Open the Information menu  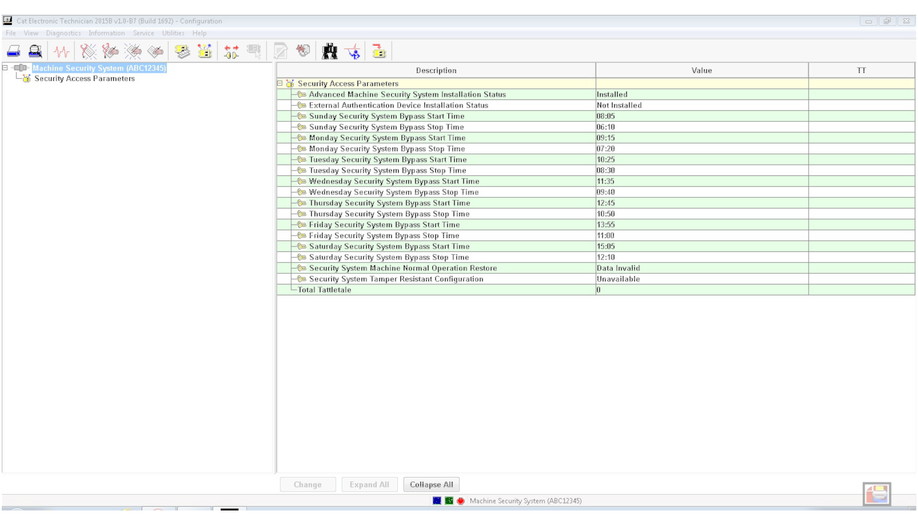tap(107, 33)
